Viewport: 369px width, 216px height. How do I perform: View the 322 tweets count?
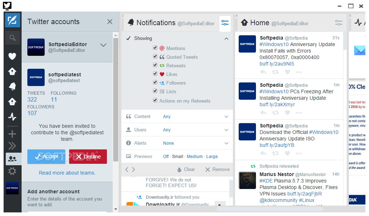coord(32,99)
